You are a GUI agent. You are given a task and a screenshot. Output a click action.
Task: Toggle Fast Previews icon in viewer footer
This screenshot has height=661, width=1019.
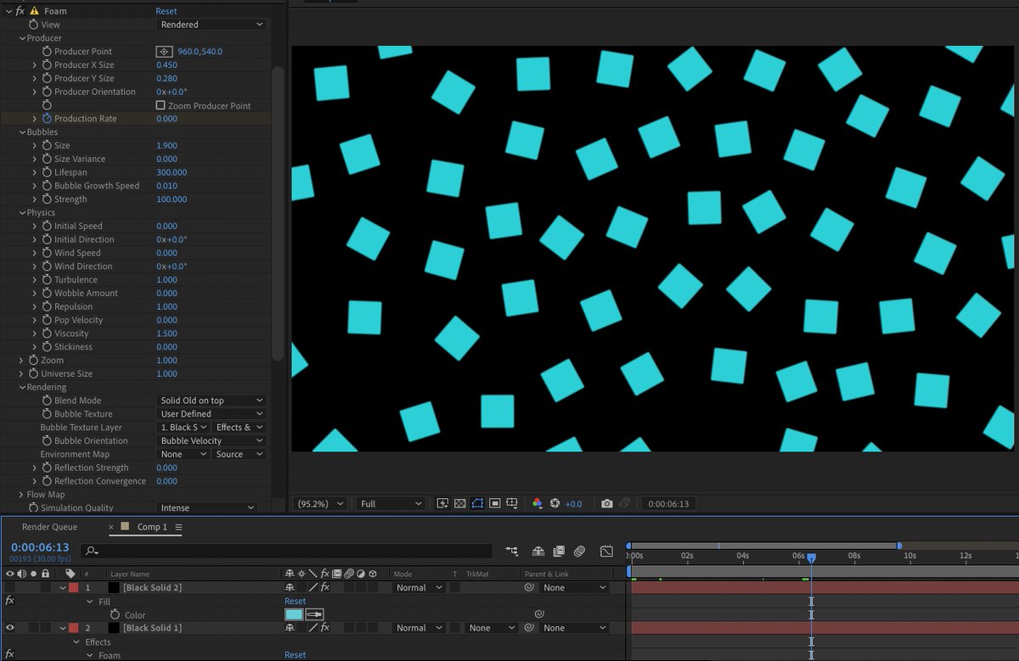click(442, 503)
